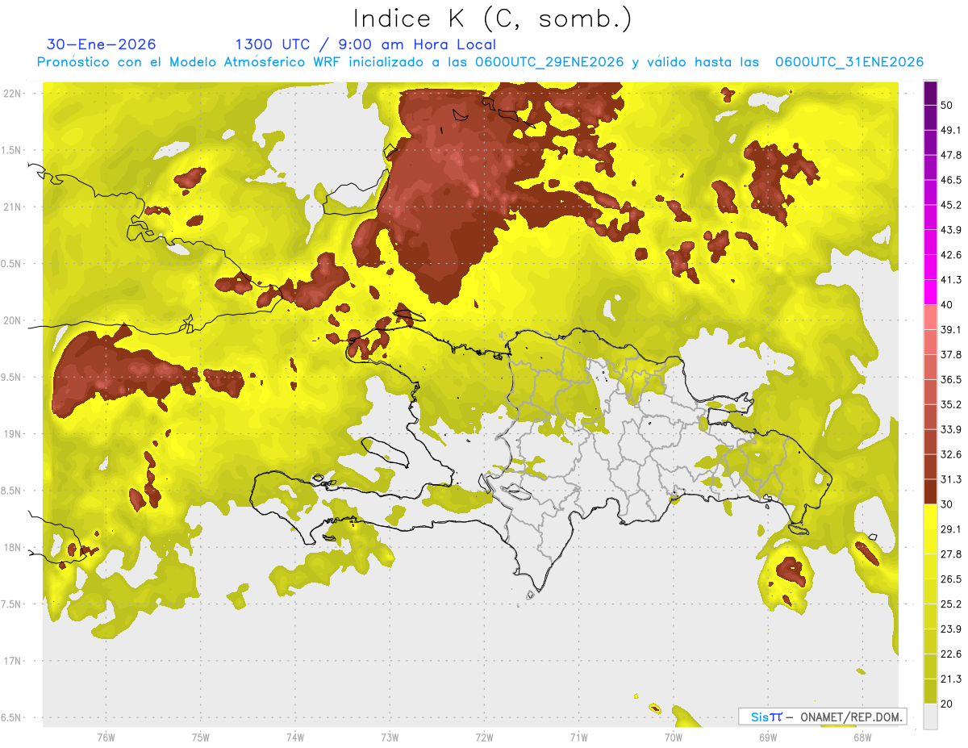Viewport: 968px width, 748px height.
Task: Click the "71W" longitude axis label
Action: coord(578,738)
